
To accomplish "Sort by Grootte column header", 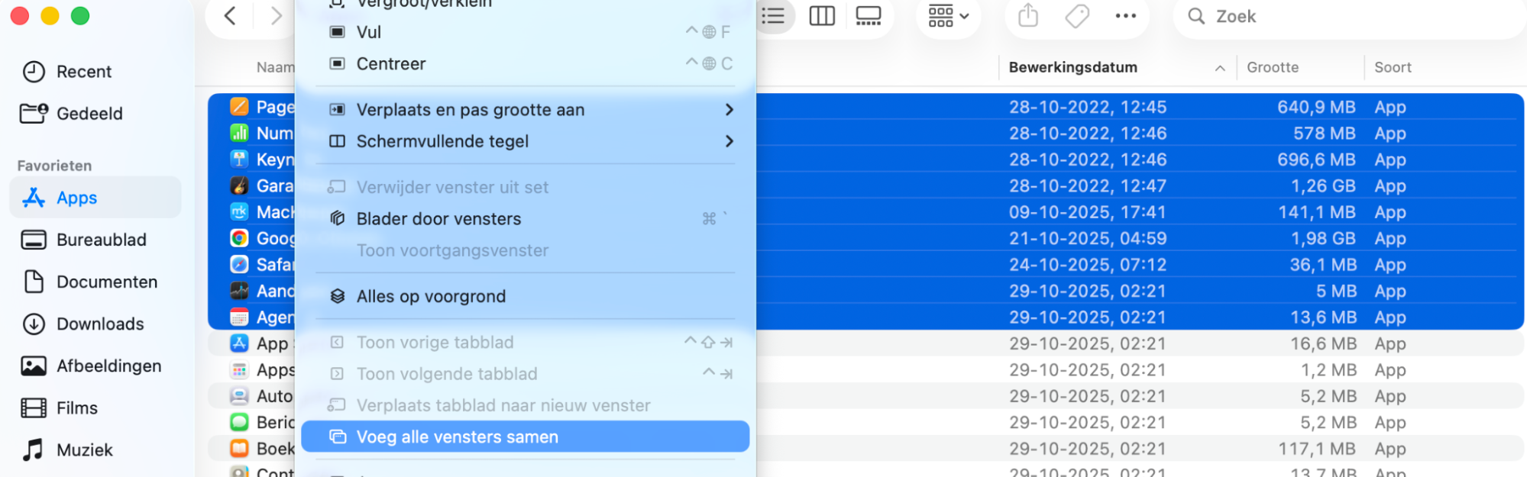I will point(1273,67).
